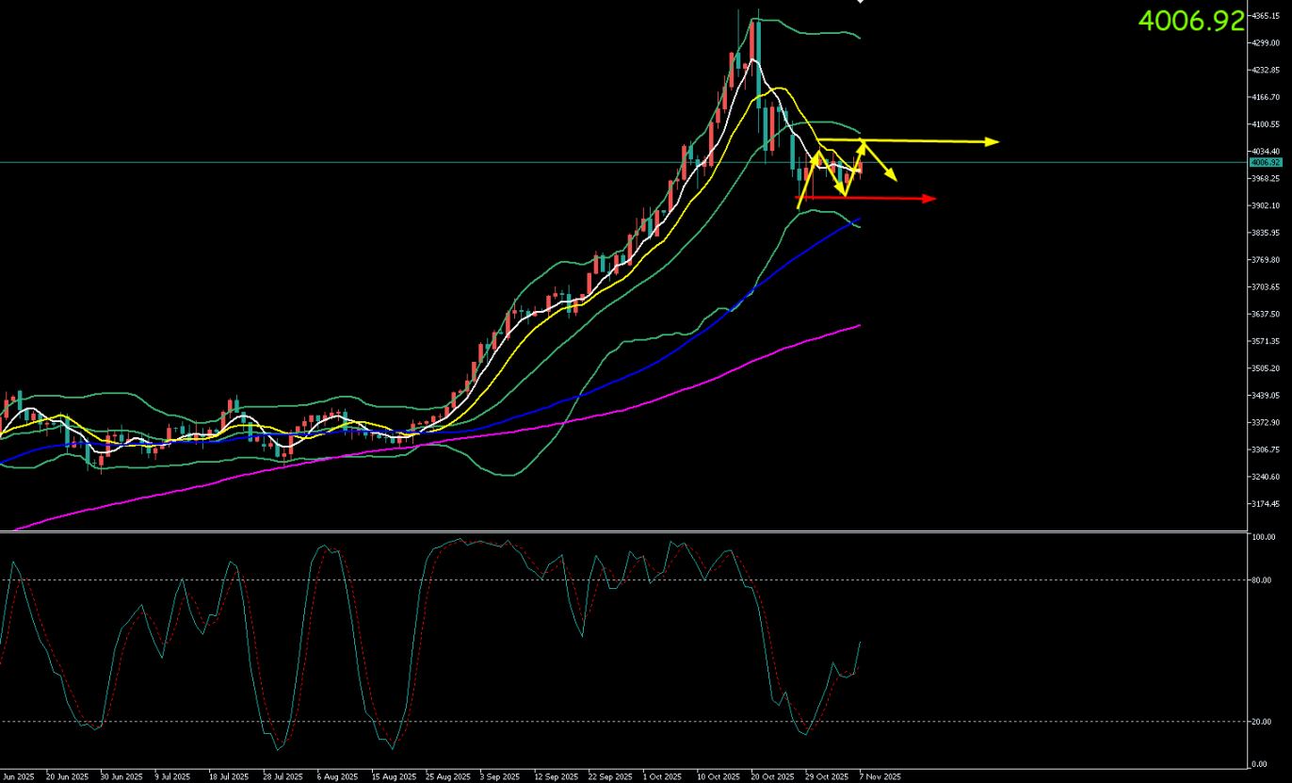Image resolution: width=1292 pixels, height=783 pixels.
Task: Click the right tip of the oscillator line
Action: click(860, 642)
